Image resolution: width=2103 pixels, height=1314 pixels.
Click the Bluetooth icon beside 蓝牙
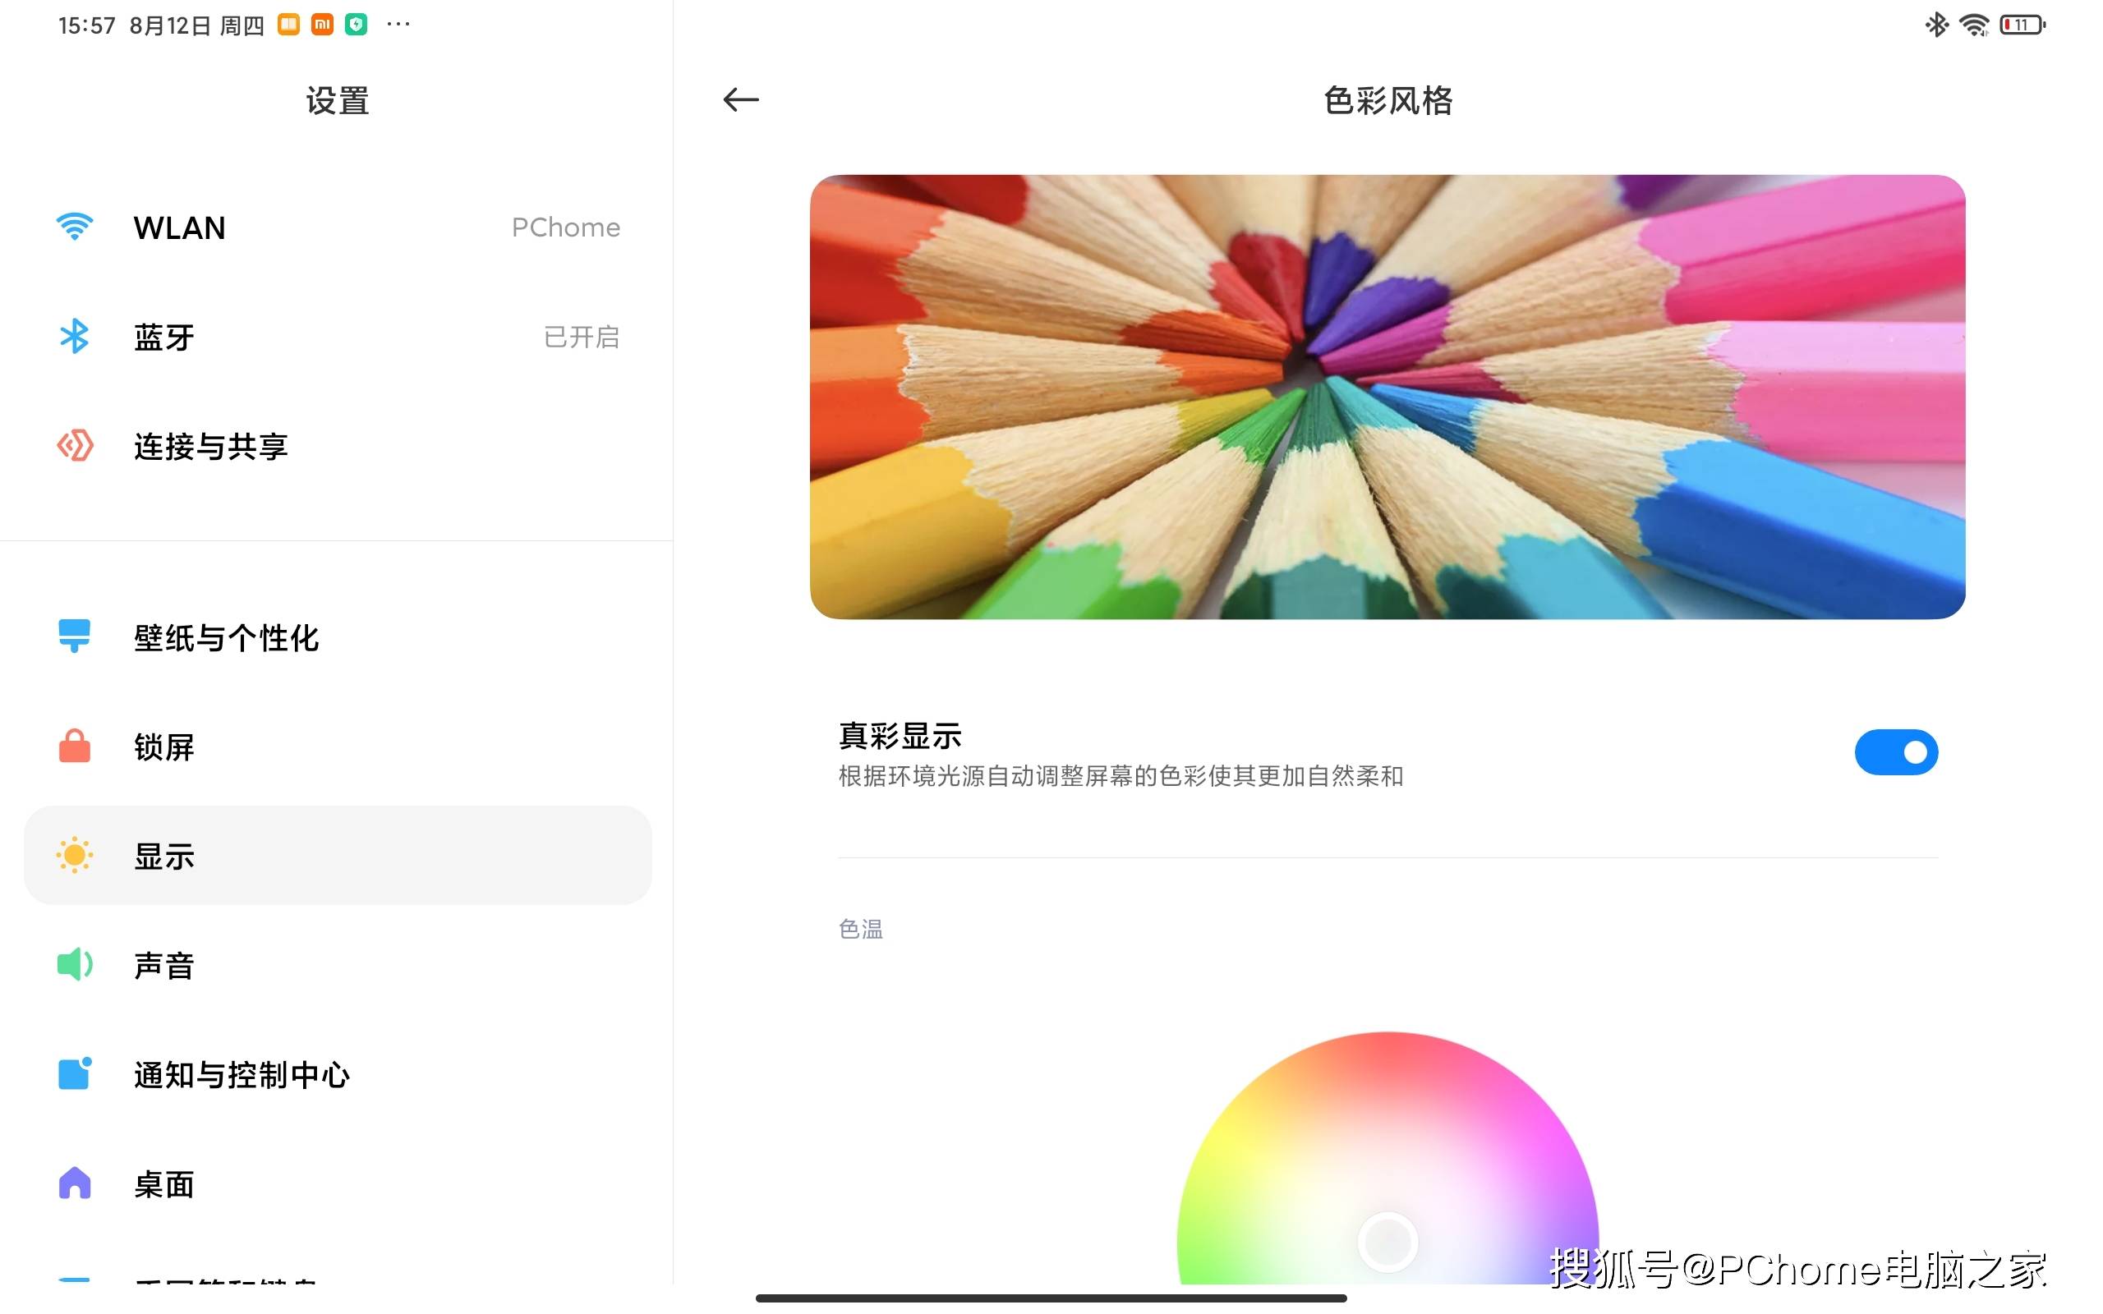point(75,337)
